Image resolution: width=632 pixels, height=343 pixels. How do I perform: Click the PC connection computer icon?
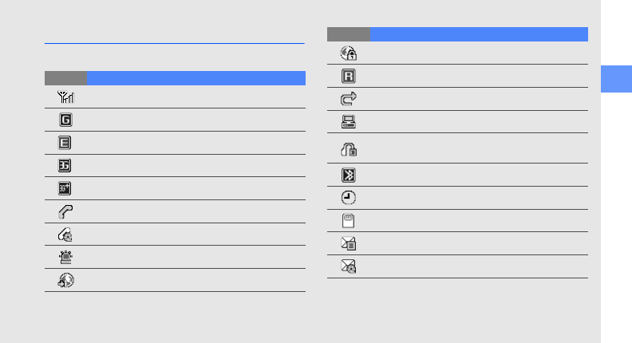coord(349,122)
